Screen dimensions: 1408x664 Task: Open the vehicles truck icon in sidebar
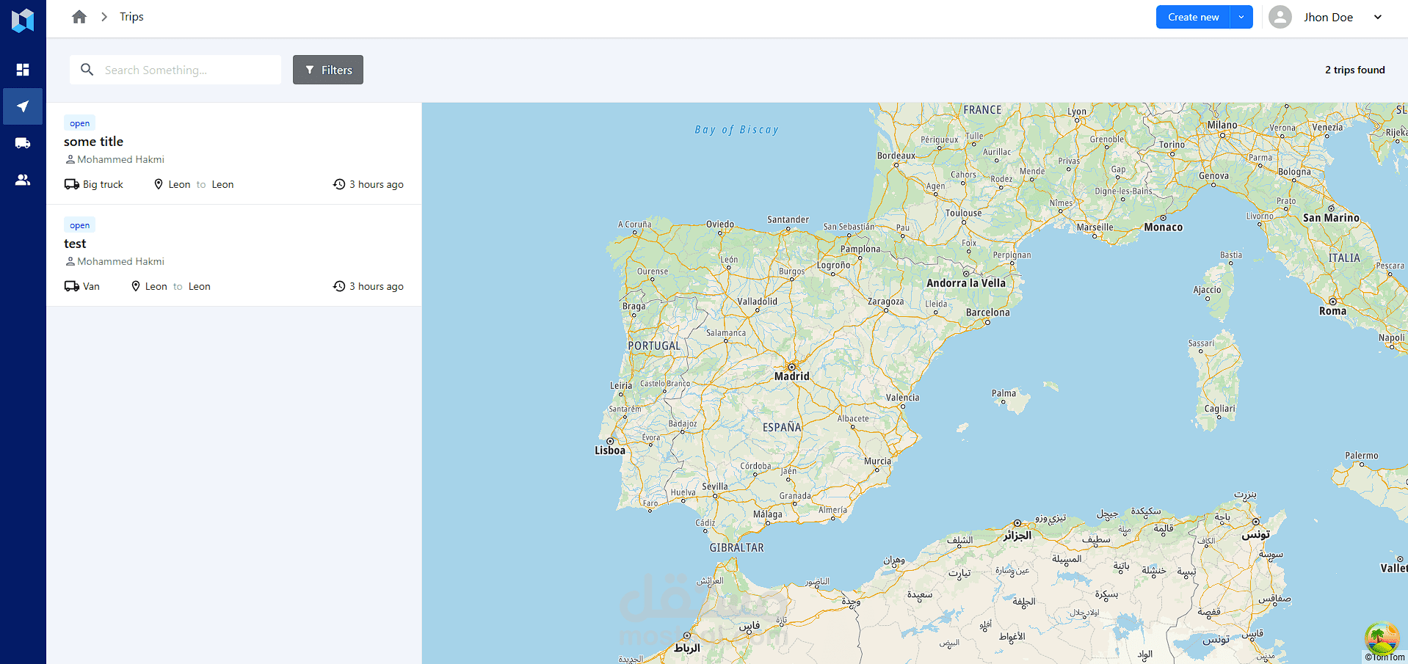point(23,143)
